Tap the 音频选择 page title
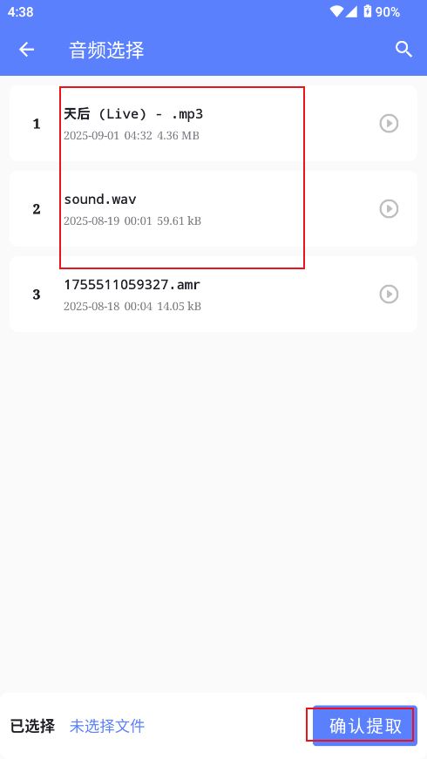 [106, 50]
